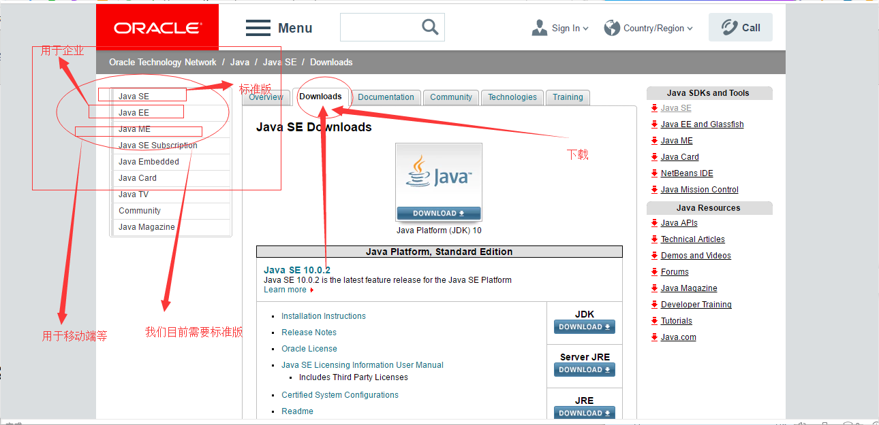Click the Call button

(x=741, y=28)
